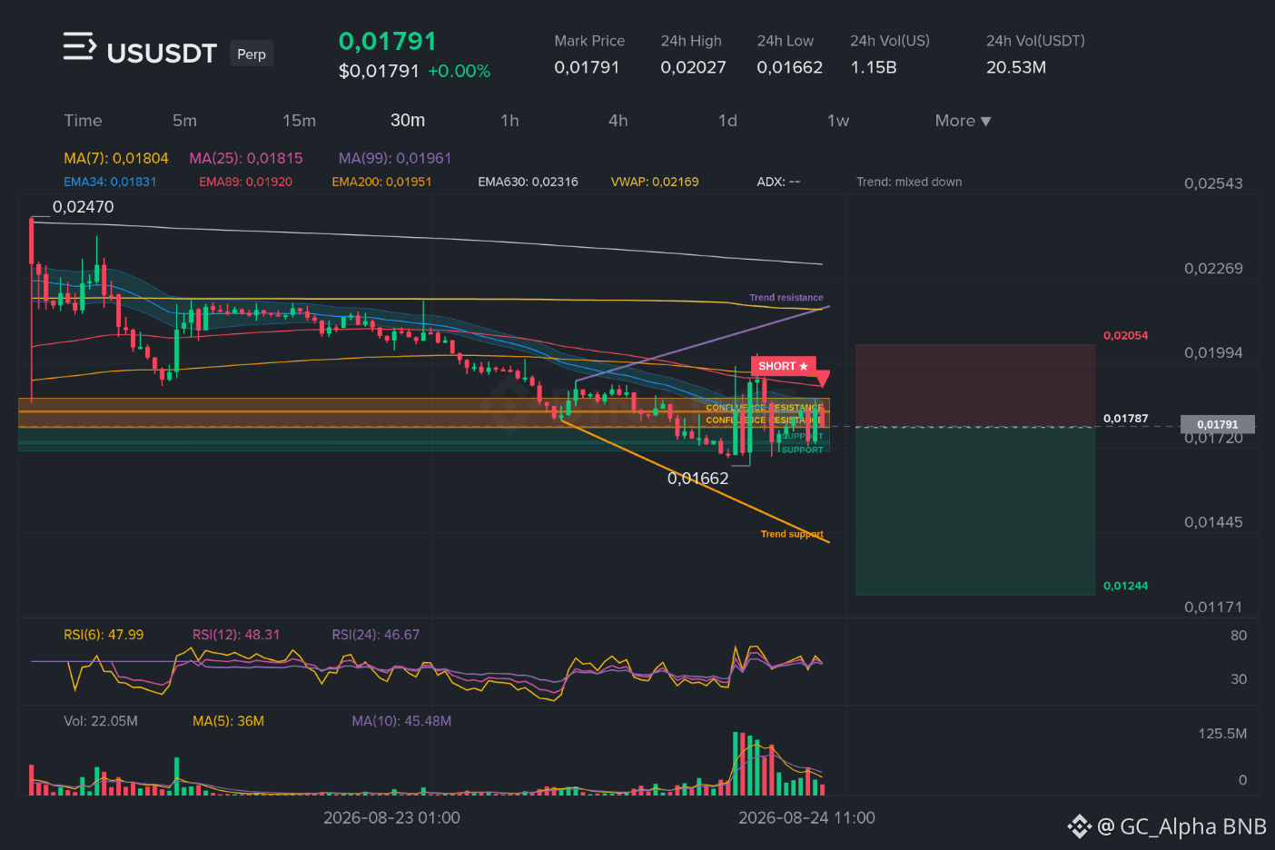The image size is (1275, 850).
Task: Click the 2026-08-24 11:00 time axis label
Action: 806,818
